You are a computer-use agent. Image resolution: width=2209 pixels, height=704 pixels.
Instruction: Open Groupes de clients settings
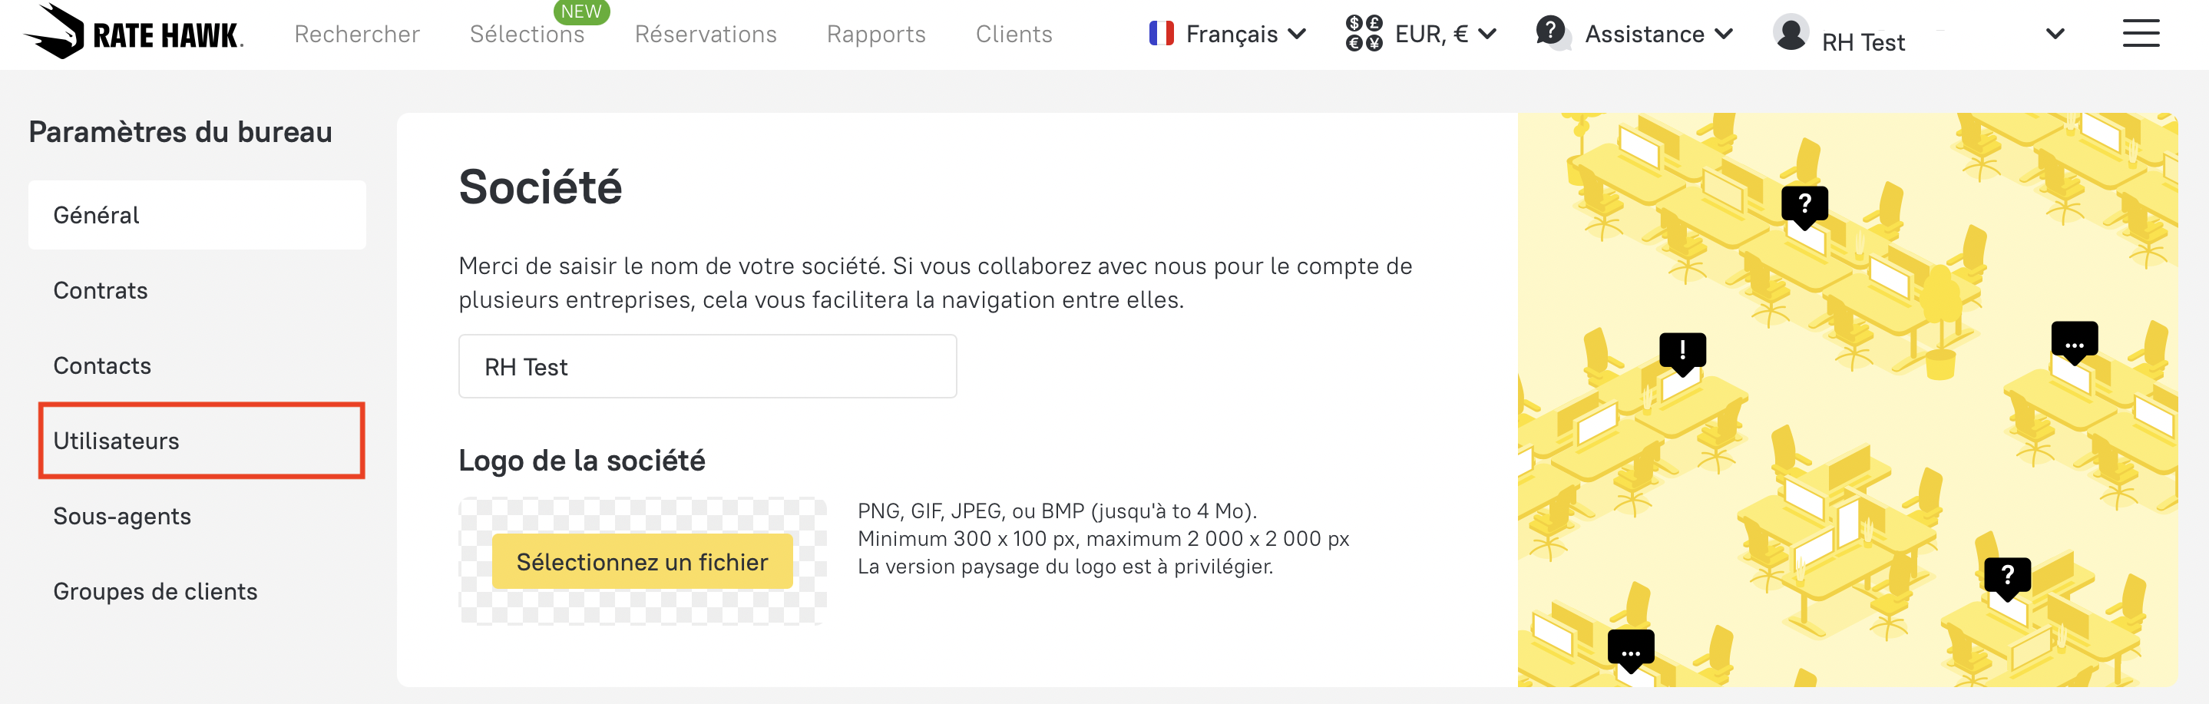(x=155, y=592)
